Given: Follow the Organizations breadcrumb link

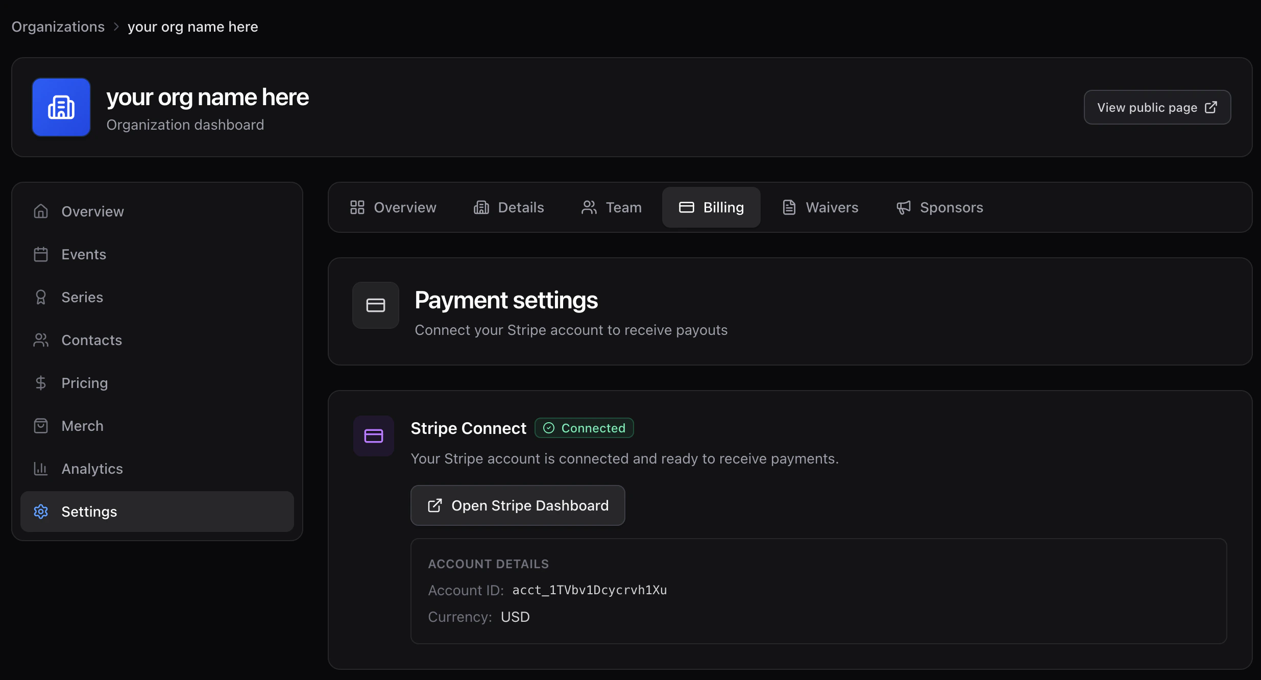Looking at the screenshot, I should (58, 27).
